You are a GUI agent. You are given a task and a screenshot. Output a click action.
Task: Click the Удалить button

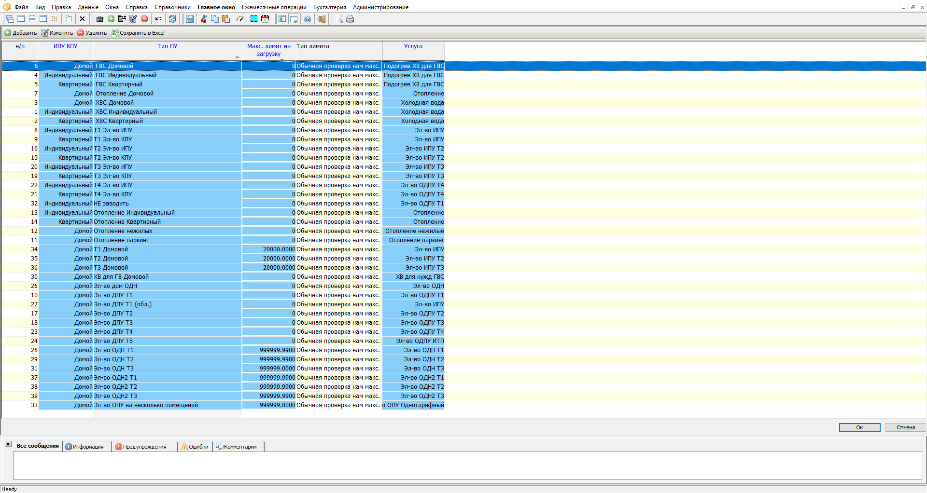92,33
